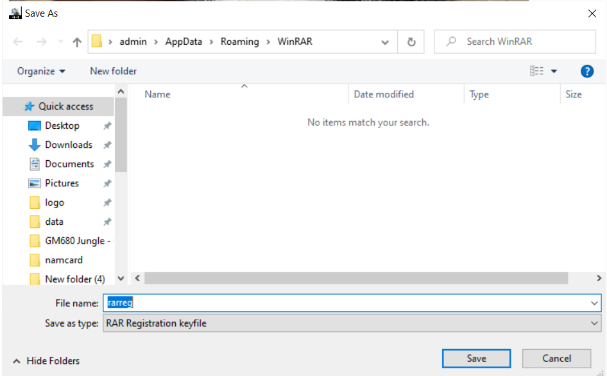Click the Documents page icon

(35, 164)
